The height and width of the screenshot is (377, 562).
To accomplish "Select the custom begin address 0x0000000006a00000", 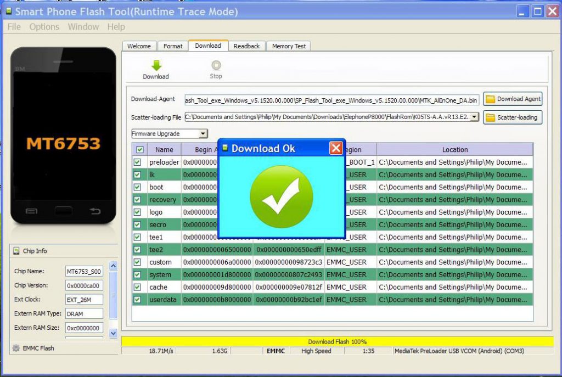I will click(x=217, y=262).
